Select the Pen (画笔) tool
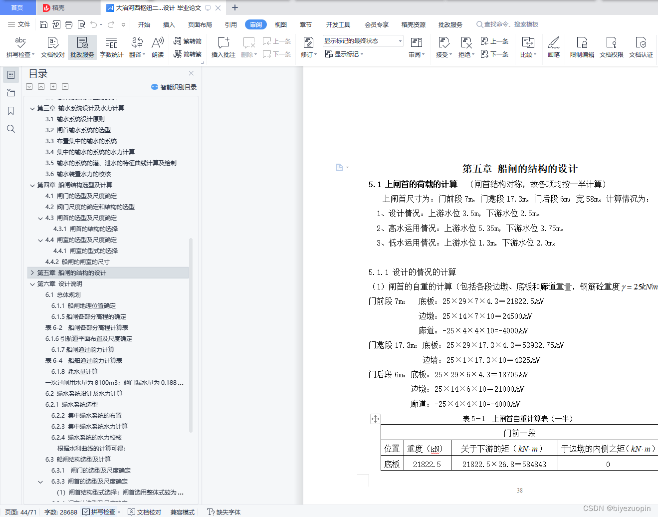This screenshot has height=517, width=658. click(x=554, y=47)
